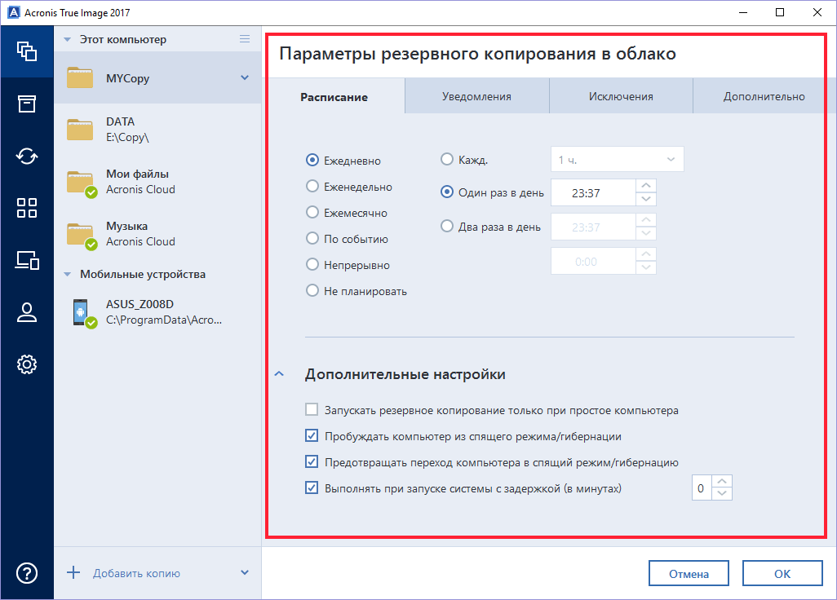Enable backup only when computer idle
This screenshot has height=600, width=837.
(312, 410)
